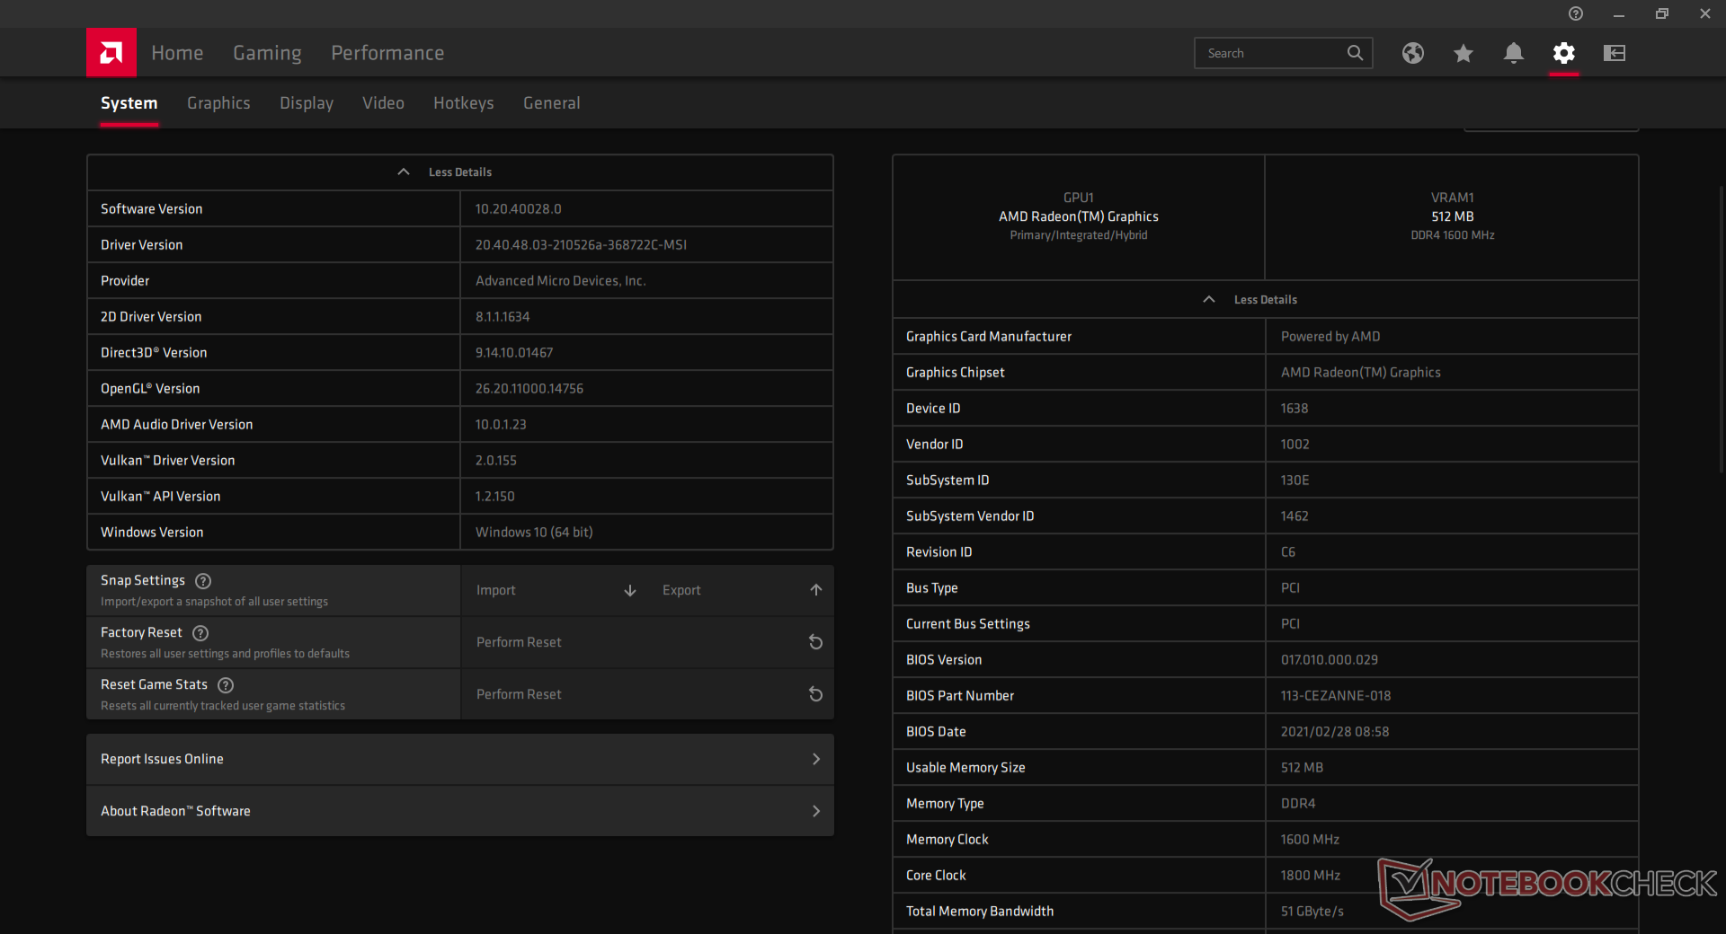Perform Reset for Reset Game Stats
Viewport: 1726px width, 934px height.
(x=647, y=694)
